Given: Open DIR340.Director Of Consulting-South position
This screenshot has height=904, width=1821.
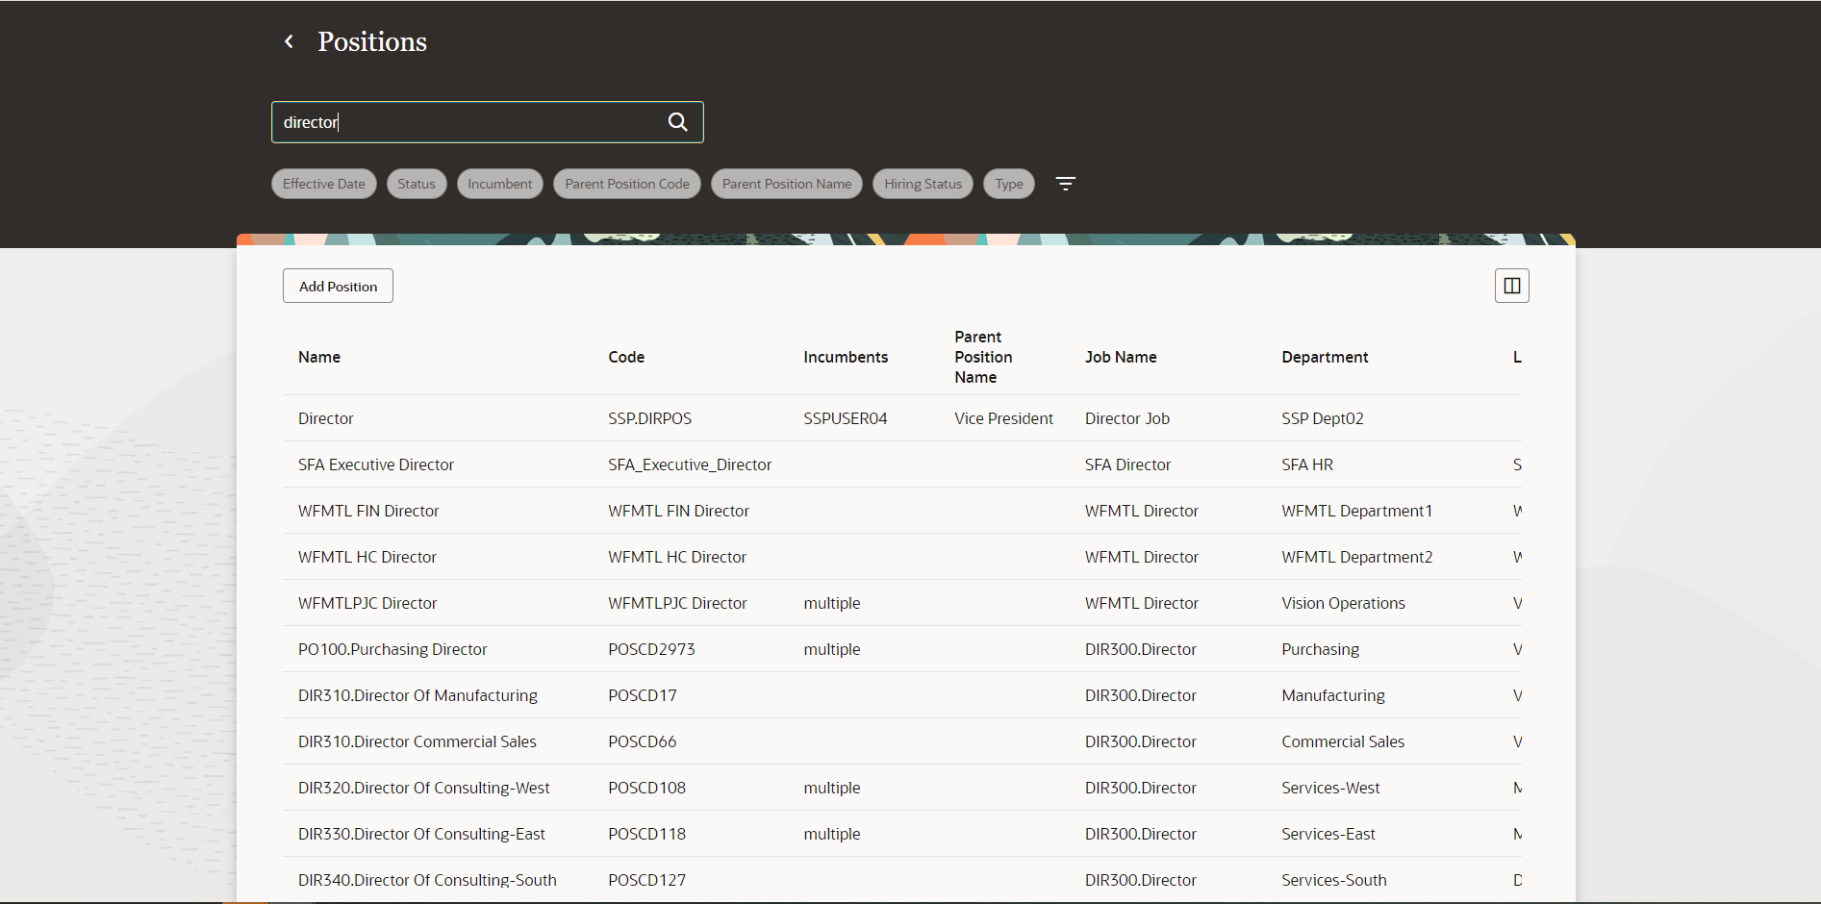Looking at the screenshot, I should [427, 880].
